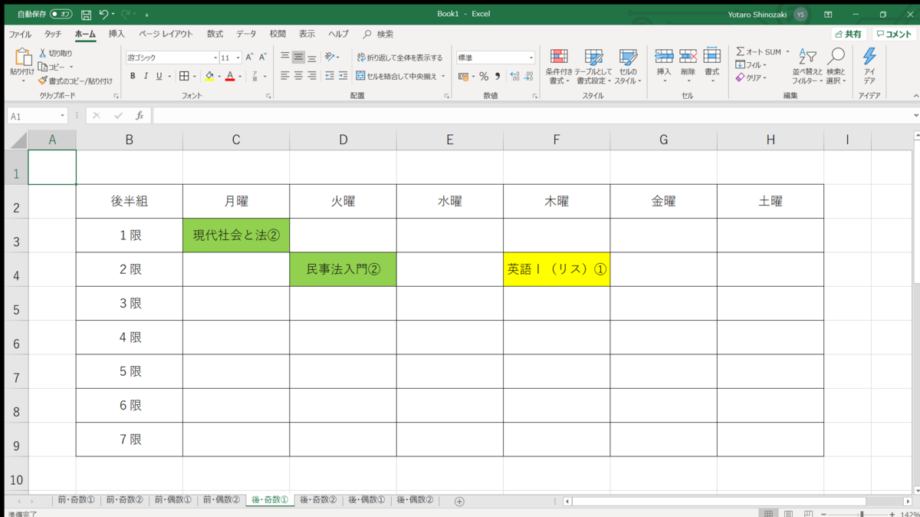The height and width of the screenshot is (517, 920).
Task: Toggle bold formatting (B)
Action: 133,76
